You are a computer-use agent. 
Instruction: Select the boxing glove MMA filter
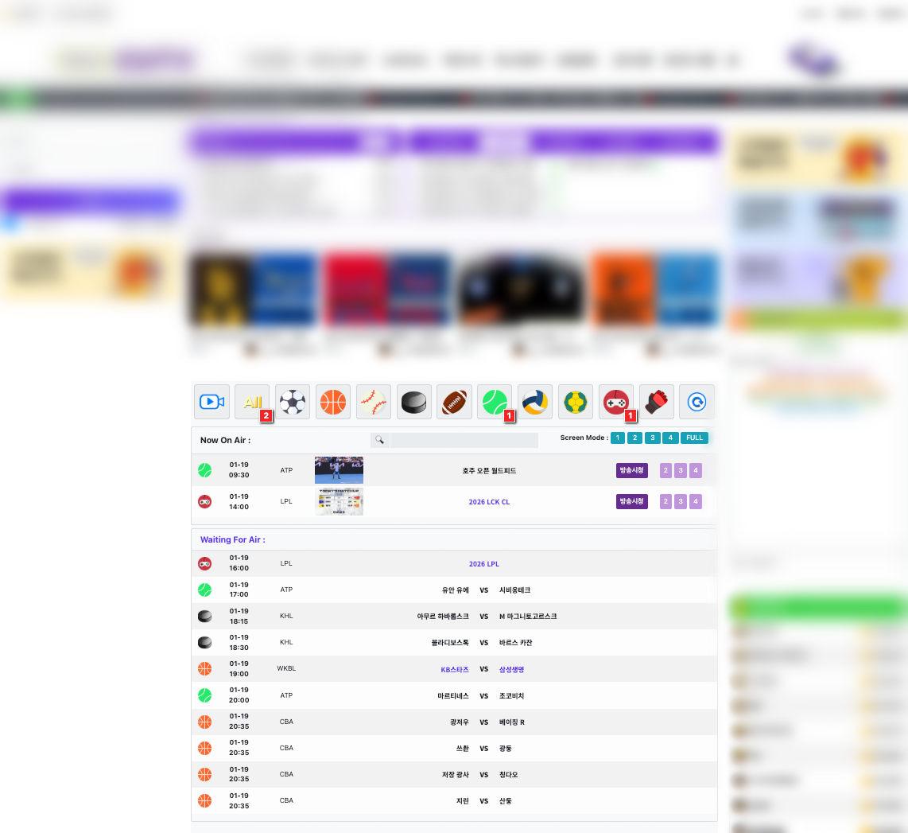pos(656,402)
